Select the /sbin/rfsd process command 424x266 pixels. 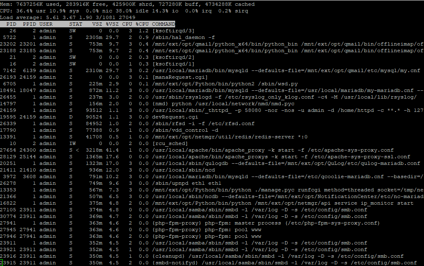203,123
